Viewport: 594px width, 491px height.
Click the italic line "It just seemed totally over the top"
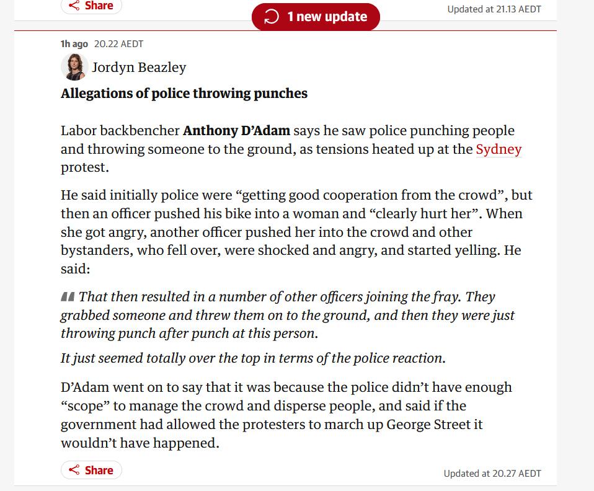click(x=253, y=358)
